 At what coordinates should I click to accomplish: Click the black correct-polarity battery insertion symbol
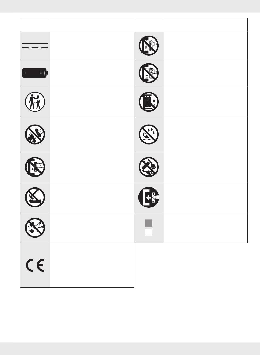pos(149,197)
